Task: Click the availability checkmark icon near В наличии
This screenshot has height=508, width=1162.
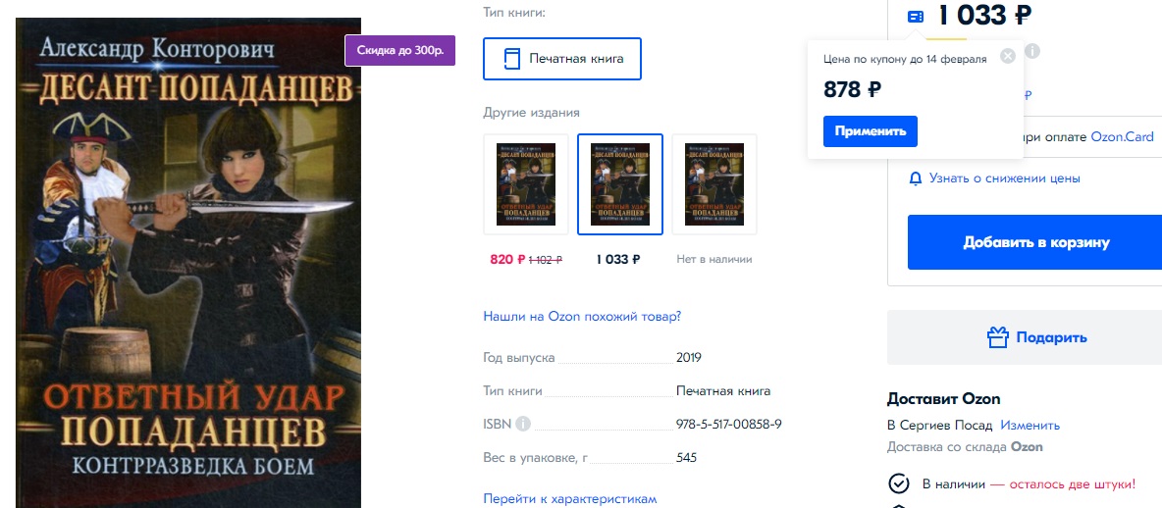Action: [898, 483]
